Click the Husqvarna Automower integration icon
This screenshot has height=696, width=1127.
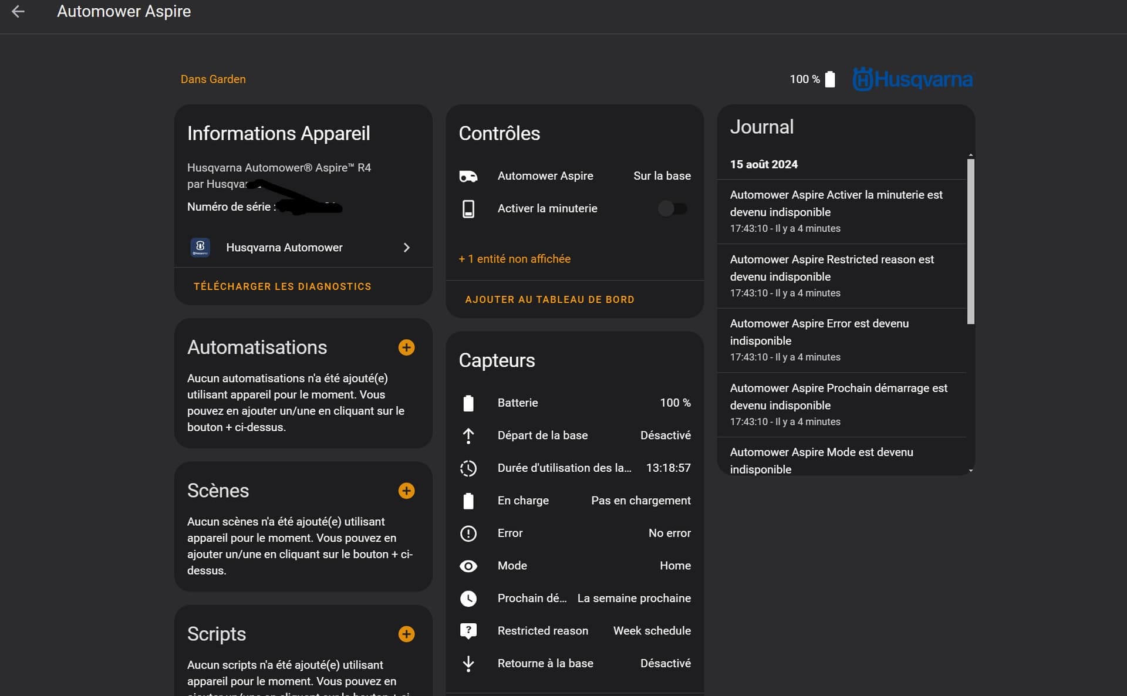coord(200,248)
